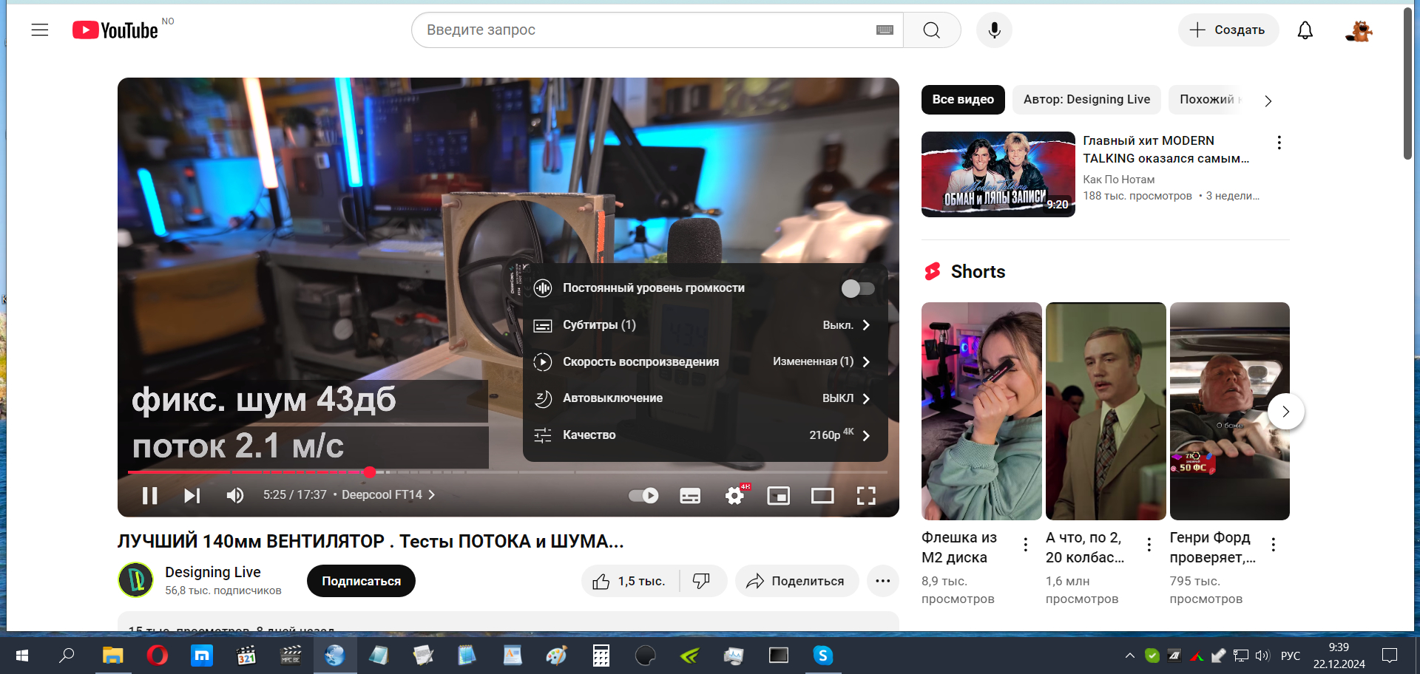The image size is (1420, 674).
Task: Open Opera browser from taskbar
Action: tap(157, 656)
